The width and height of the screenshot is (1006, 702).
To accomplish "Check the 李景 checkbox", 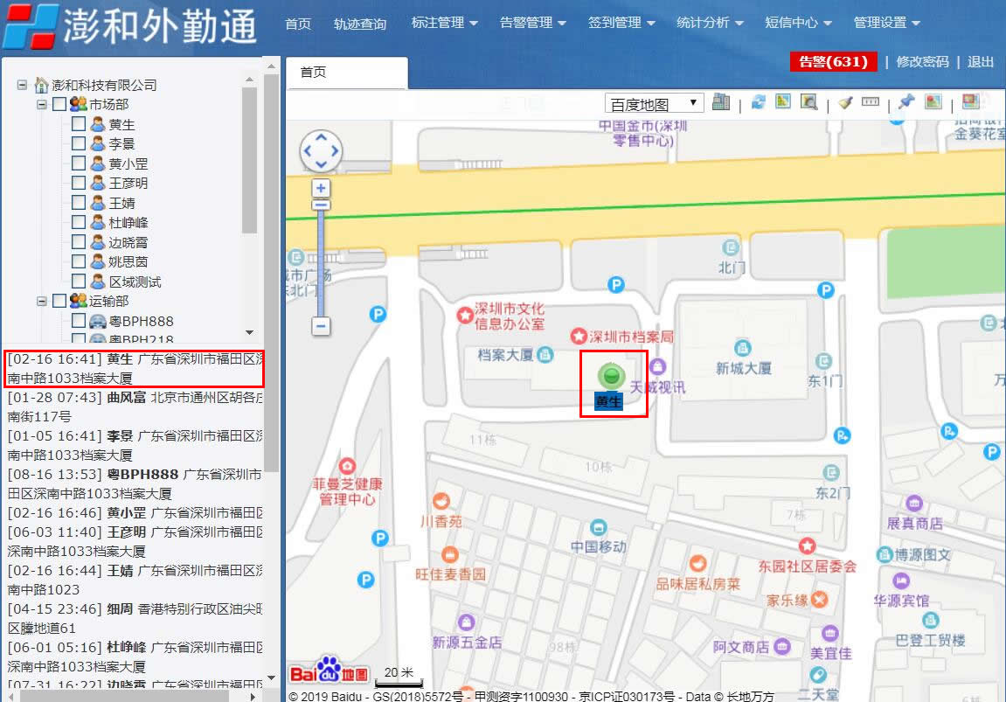I will pyautogui.click(x=79, y=143).
